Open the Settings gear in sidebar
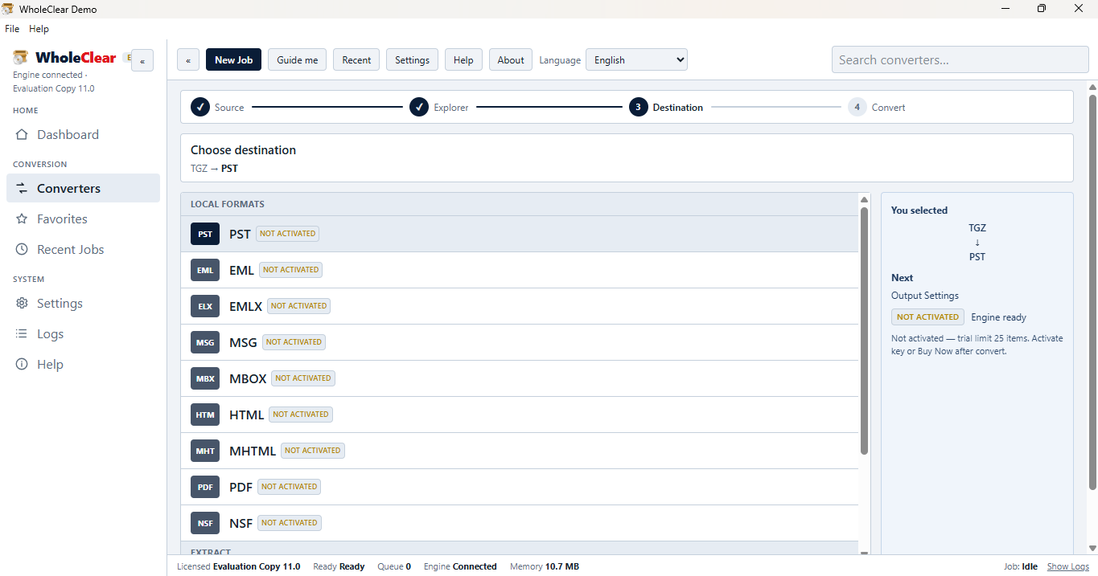 pyautogui.click(x=23, y=304)
